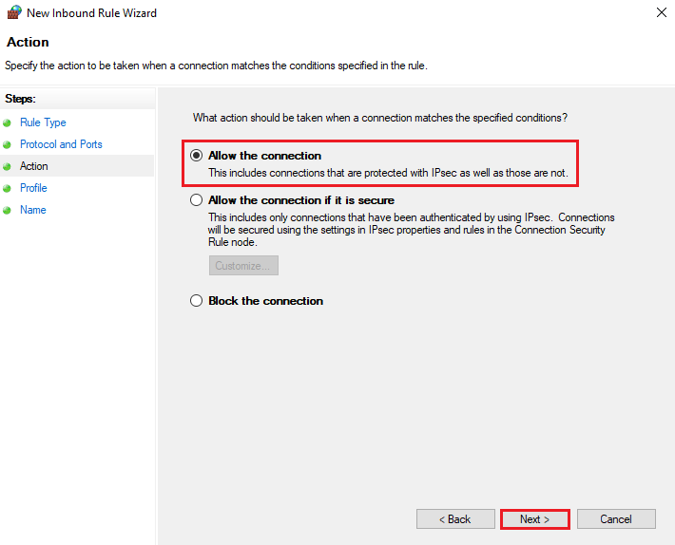Select the Action step in the sidebar

[x=34, y=166]
